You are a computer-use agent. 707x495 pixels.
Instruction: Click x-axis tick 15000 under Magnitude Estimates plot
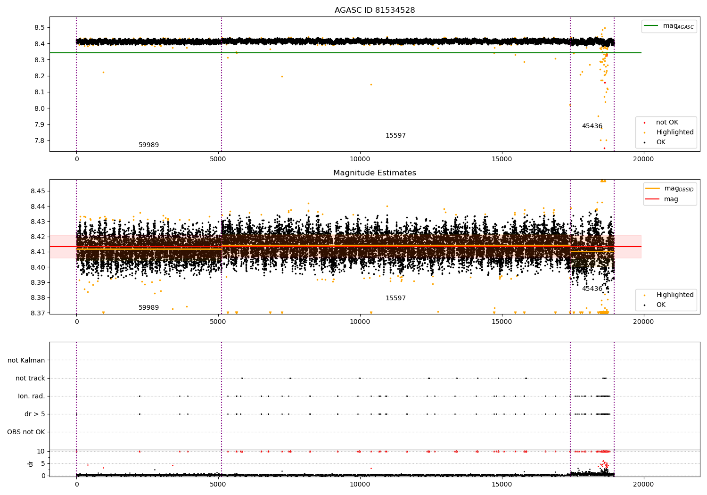click(502, 322)
